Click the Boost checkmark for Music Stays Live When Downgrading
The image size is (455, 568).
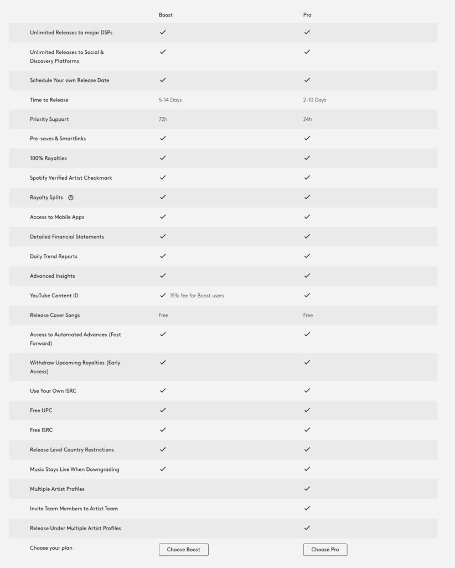pyautogui.click(x=162, y=469)
